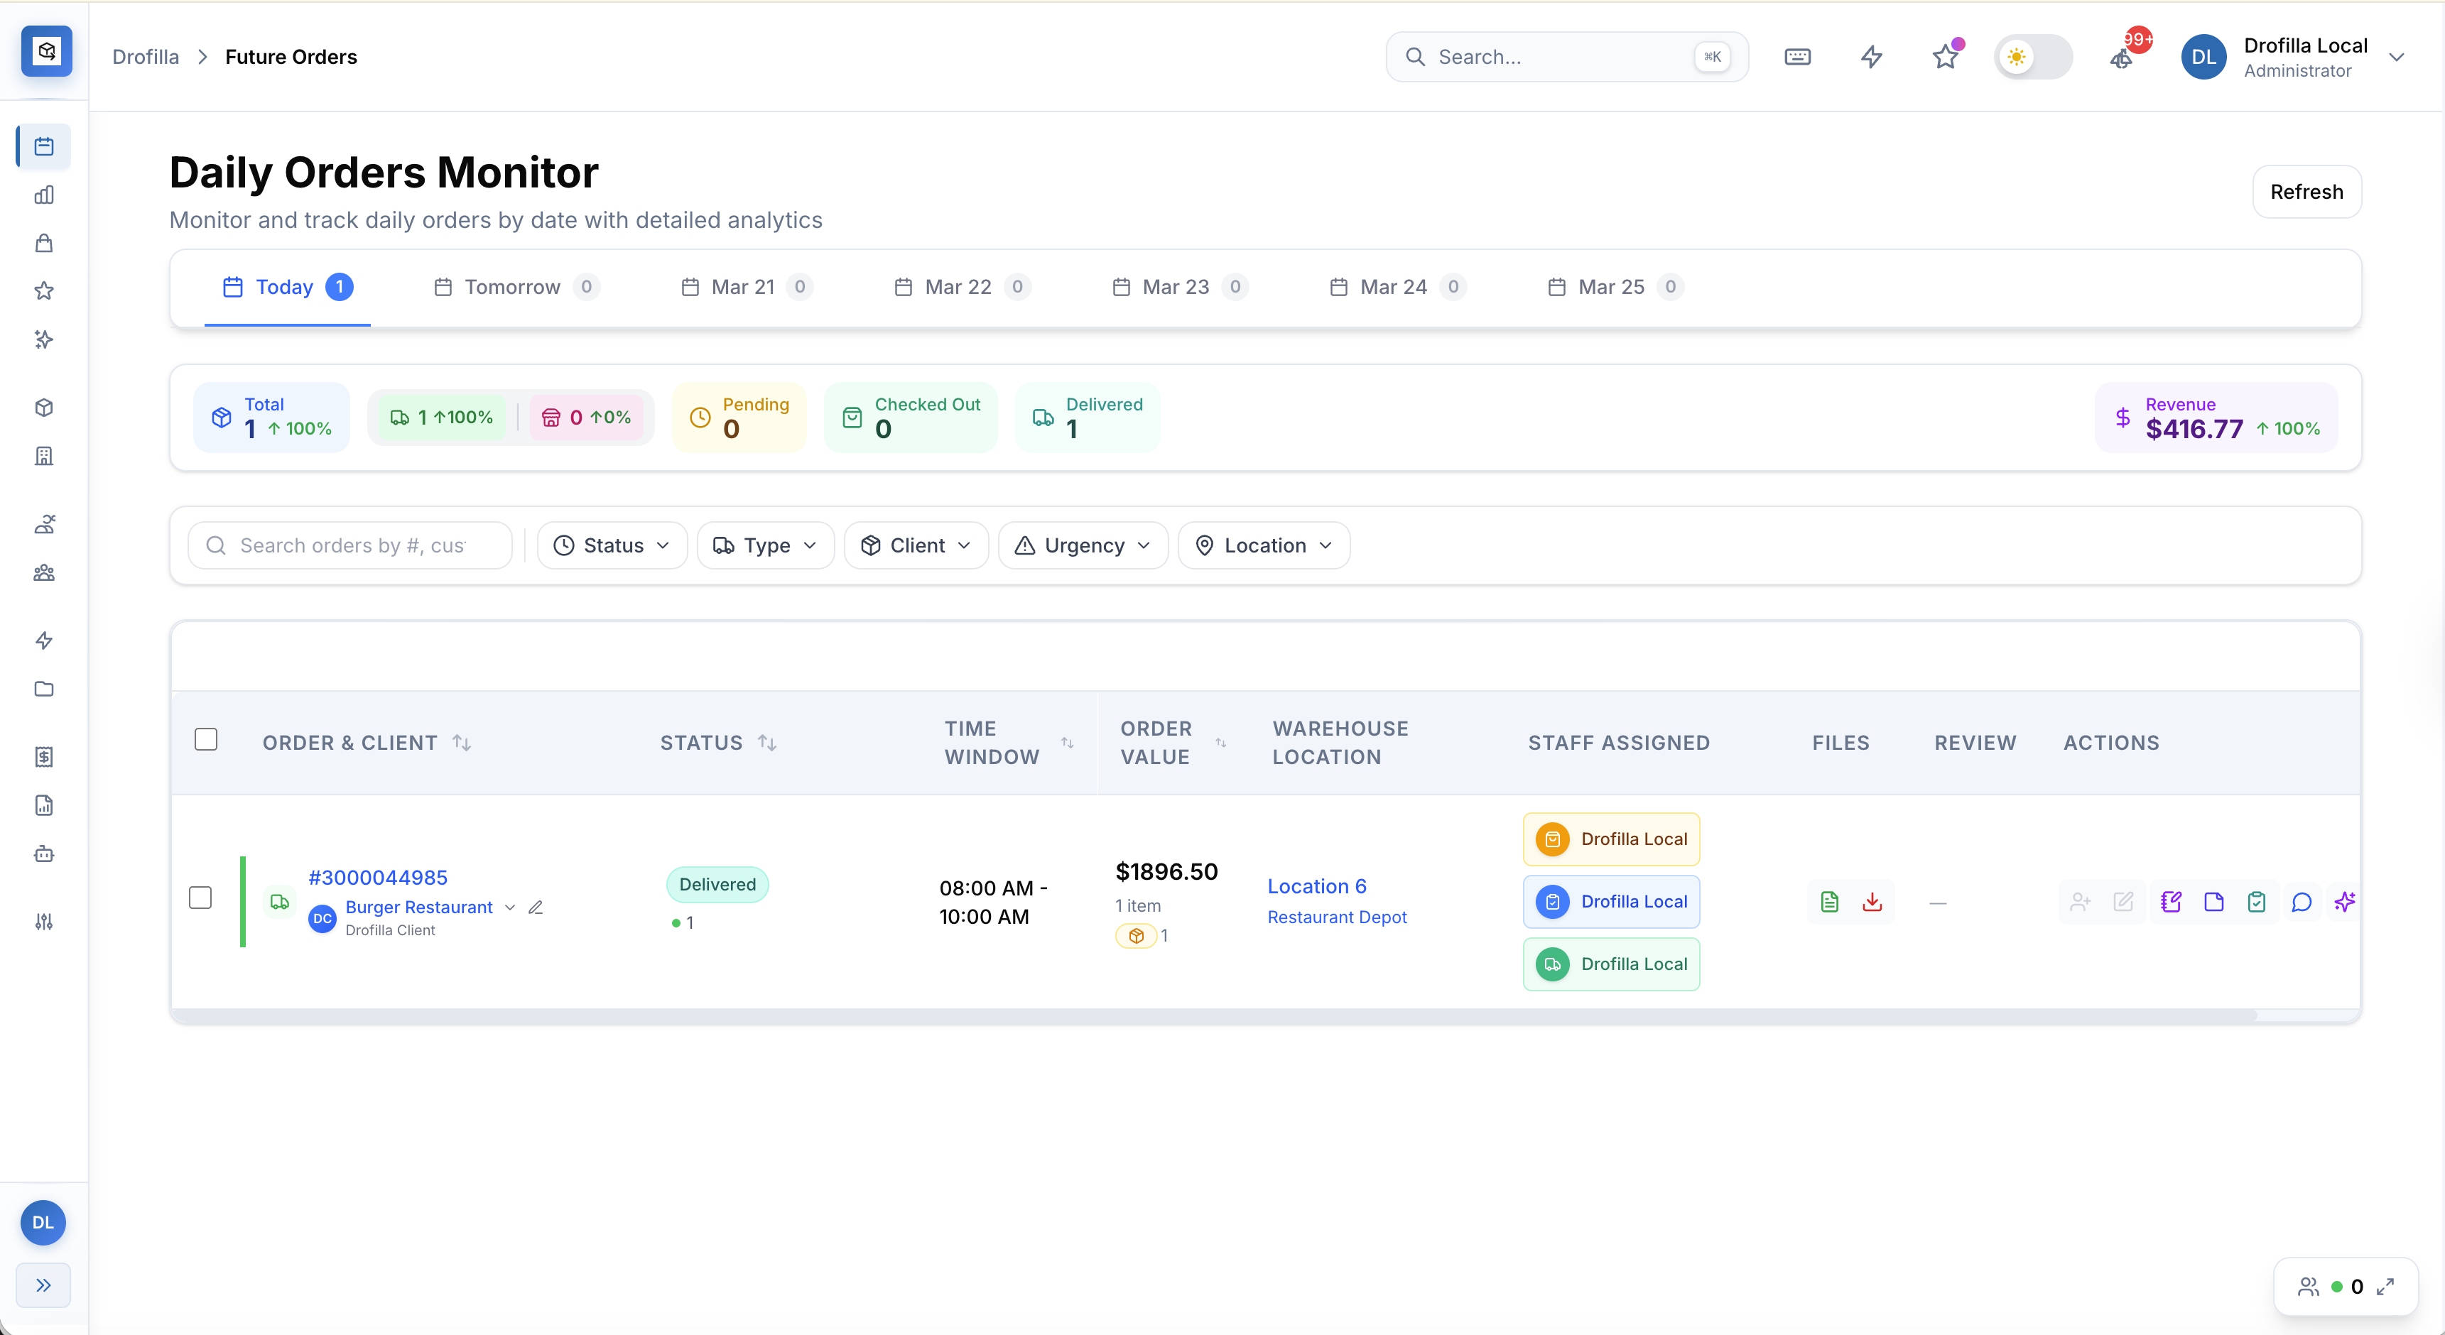This screenshot has width=2445, height=1335.
Task: Click the package/orders icon in sidebar
Action: click(x=43, y=407)
